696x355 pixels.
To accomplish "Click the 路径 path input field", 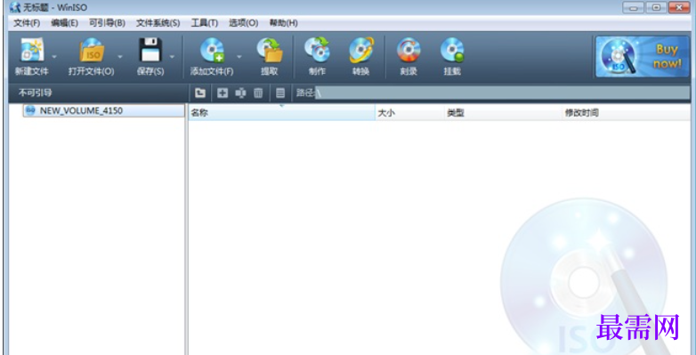I will point(503,93).
